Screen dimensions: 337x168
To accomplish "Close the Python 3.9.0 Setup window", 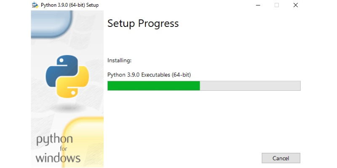I will click(296, 5).
